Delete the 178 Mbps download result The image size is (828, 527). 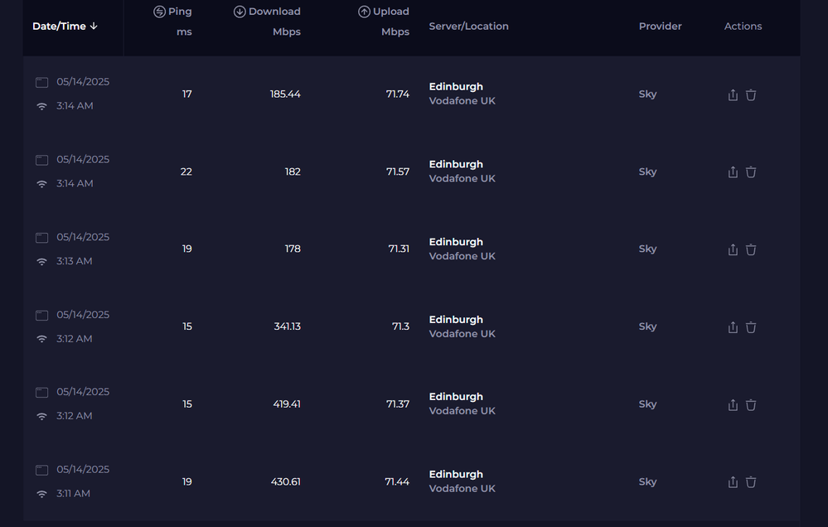click(751, 249)
